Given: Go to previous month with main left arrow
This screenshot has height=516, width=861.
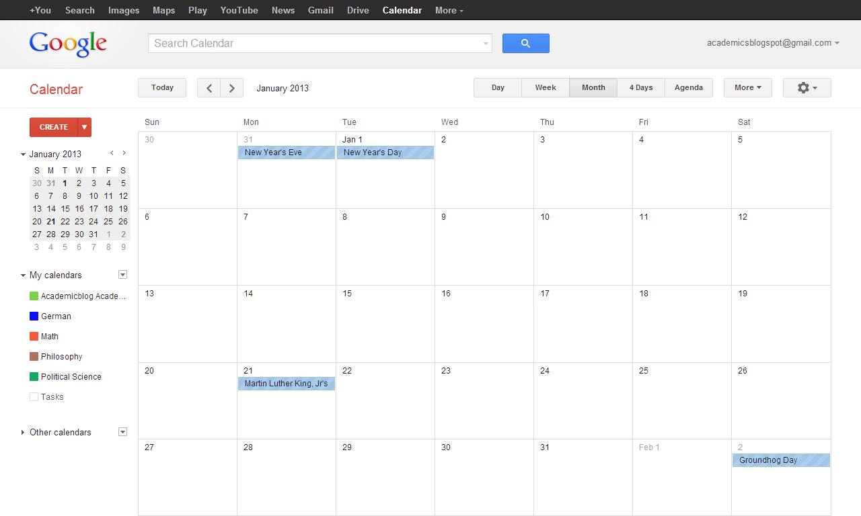Looking at the screenshot, I should click(x=209, y=88).
